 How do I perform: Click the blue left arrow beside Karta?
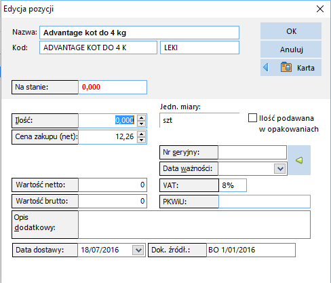click(x=266, y=67)
